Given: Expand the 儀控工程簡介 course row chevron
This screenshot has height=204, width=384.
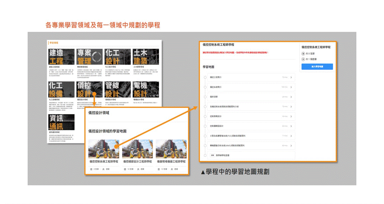Looking at the screenshot, I should [291, 77].
